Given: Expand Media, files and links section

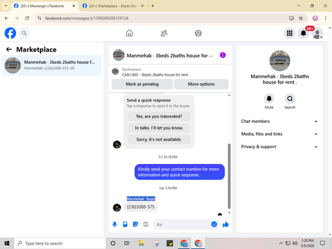Looking at the screenshot, I should coord(280,134).
